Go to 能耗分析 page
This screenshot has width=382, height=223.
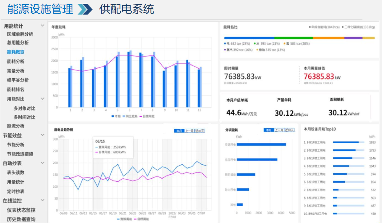tap(16, 61)
